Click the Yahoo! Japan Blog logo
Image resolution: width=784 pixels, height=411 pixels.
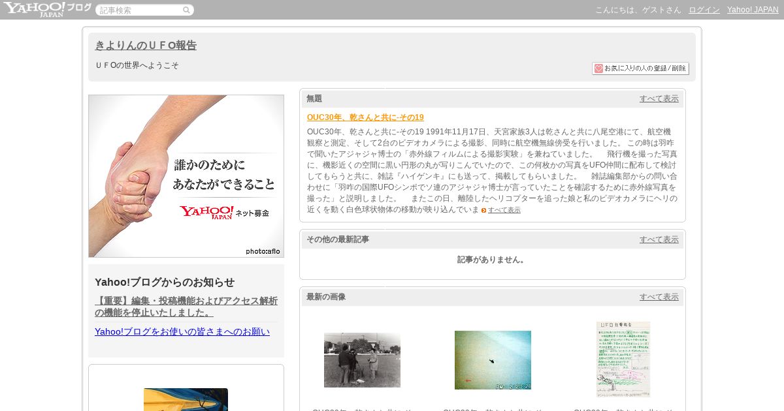point(47,9)
